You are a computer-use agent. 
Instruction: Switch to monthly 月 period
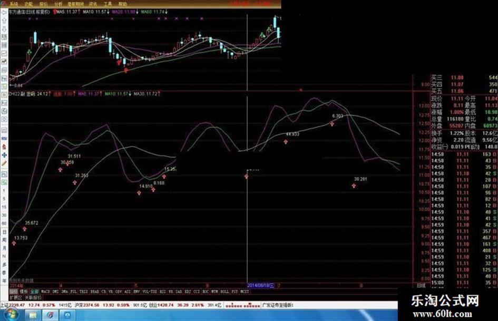tap(4, 248)
